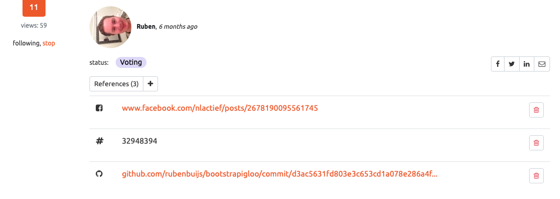Viewport: 560px width, 199px height.
Task: Open Ruben's profile picture
Action: point(110,27)
